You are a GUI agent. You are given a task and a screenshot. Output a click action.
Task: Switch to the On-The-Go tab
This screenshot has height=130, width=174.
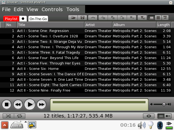pos(38,19)
